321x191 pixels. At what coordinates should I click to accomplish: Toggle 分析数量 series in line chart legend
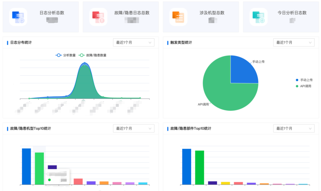click(x=66, y=55)
